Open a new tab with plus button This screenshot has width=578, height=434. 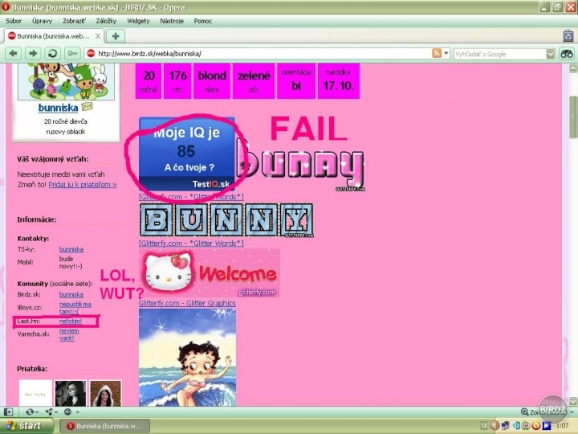(x=116, y=36)
